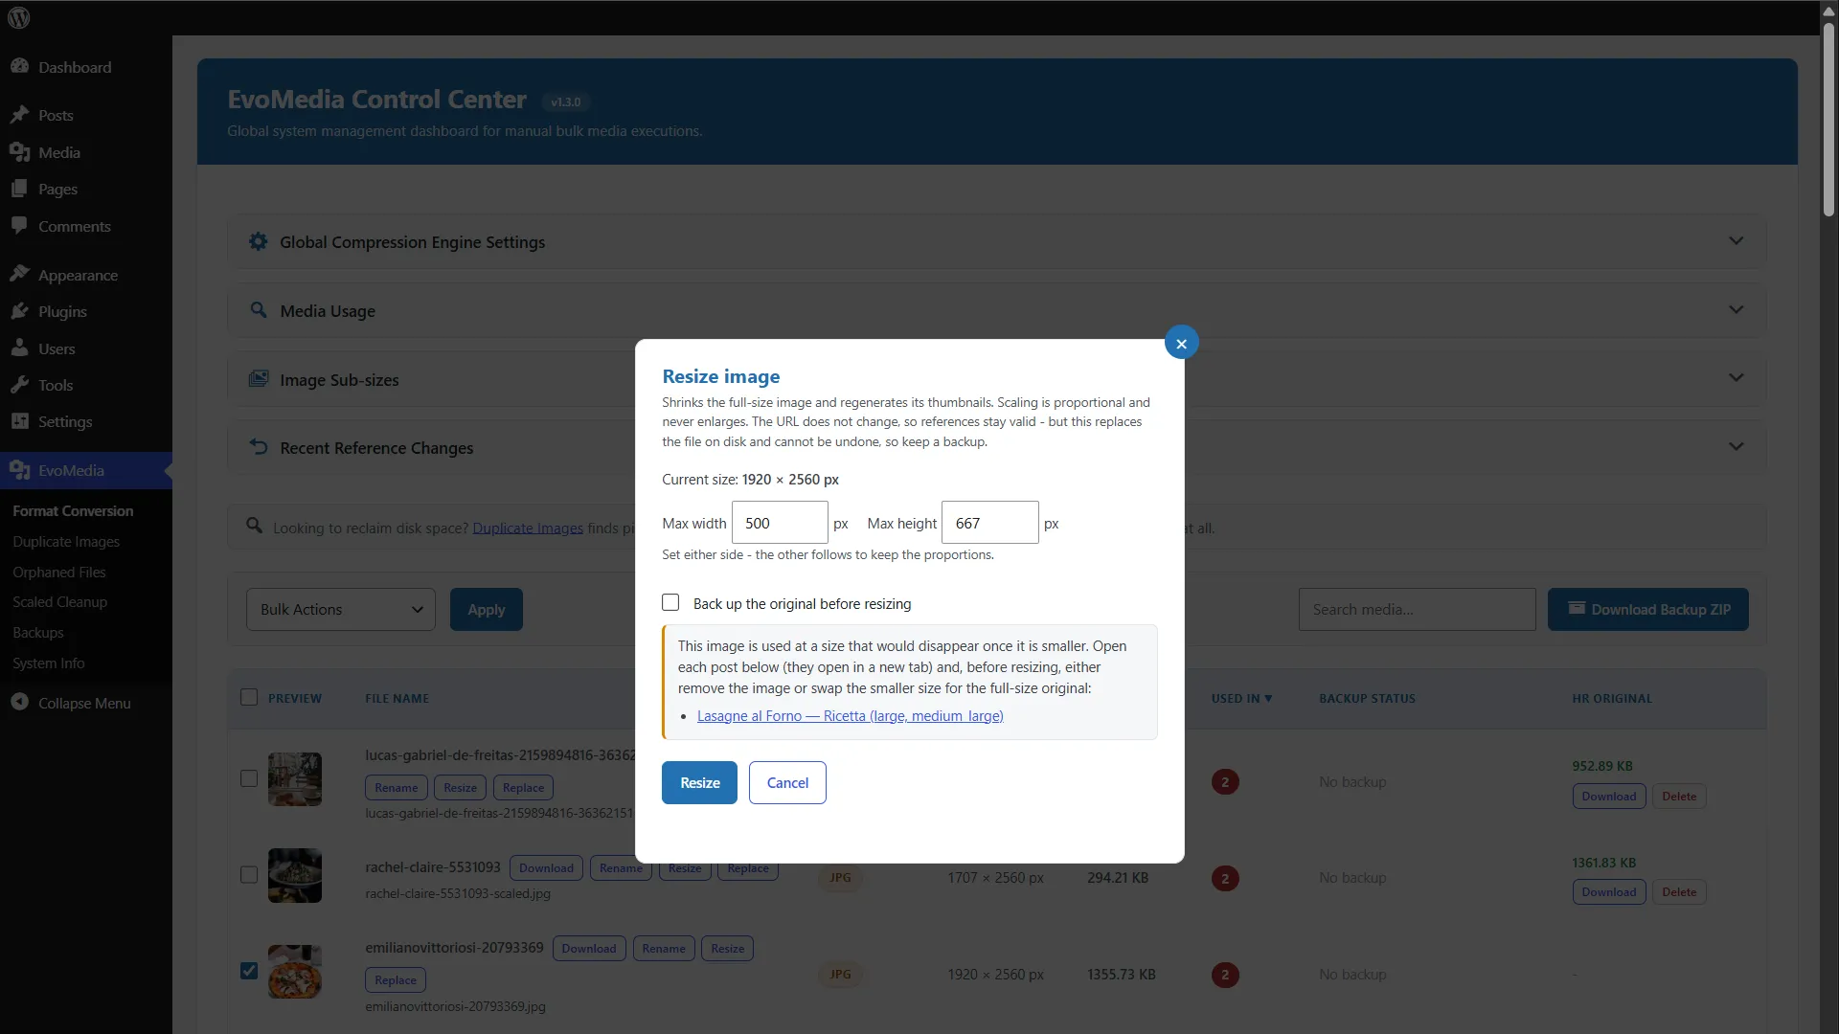Uncheck the emilianovittoriosi-20793369 row checkbox

click(x=249, y=971)
